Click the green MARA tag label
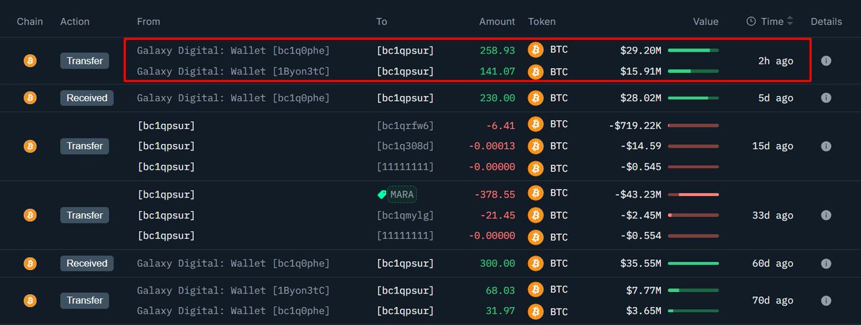 tap(397, 194)
